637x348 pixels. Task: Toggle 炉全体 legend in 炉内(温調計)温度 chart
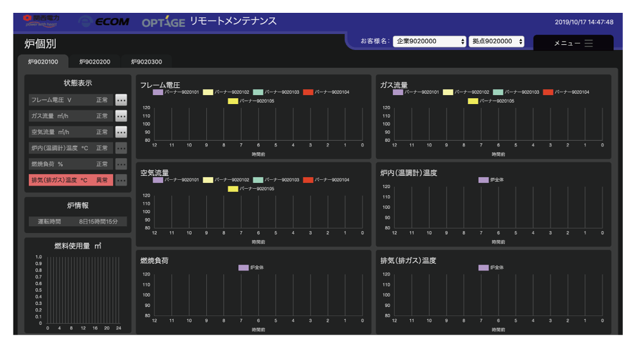click(491, 180)
